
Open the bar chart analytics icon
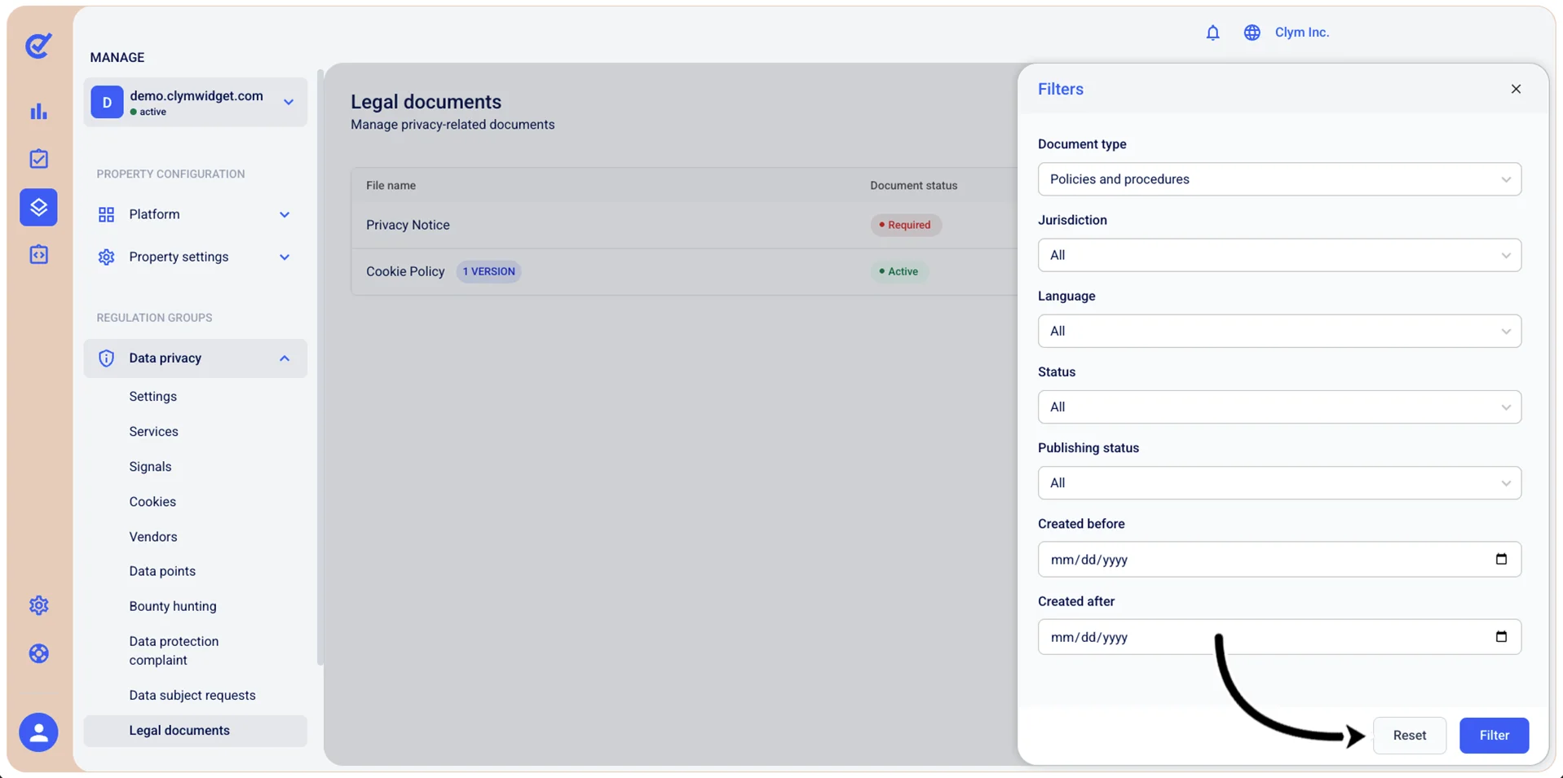pos(38,112)
